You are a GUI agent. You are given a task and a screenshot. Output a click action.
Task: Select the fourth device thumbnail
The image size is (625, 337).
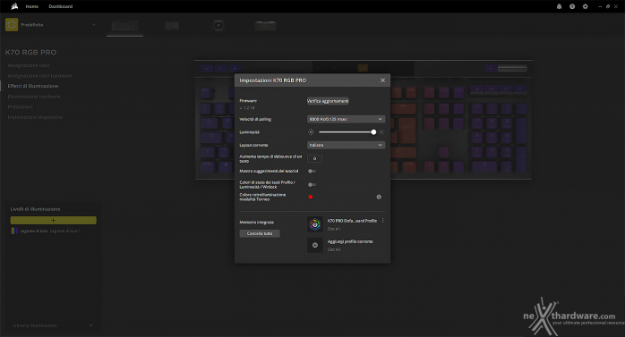pyautogui.click(x=265, y=26)
